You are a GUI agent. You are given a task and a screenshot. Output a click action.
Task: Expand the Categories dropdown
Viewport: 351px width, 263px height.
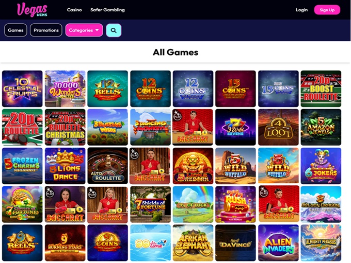tap(84, 30)
